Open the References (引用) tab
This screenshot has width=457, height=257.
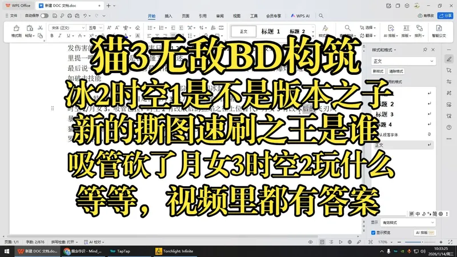pos(203,16)
